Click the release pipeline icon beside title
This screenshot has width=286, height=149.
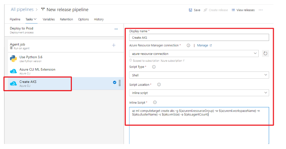coord(43,9)
